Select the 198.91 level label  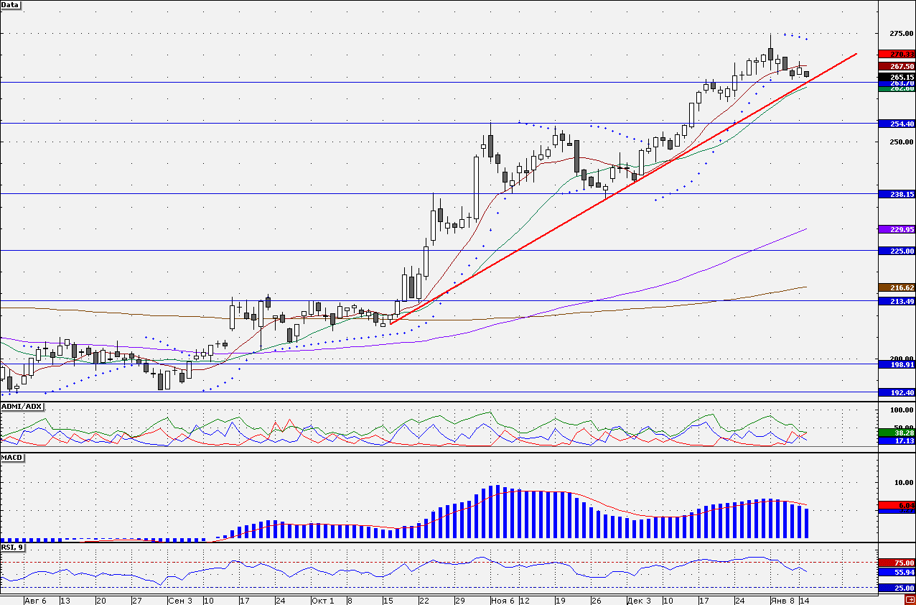pyautogui.click(x=897, y=364)
